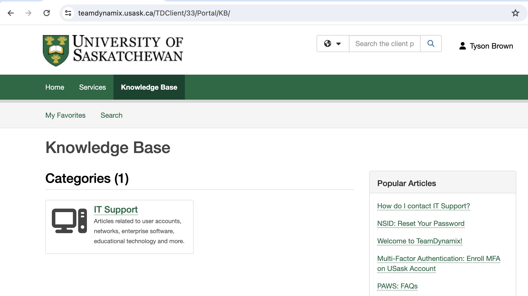
Task: Click the Search the client portal field
Action: 384,44
